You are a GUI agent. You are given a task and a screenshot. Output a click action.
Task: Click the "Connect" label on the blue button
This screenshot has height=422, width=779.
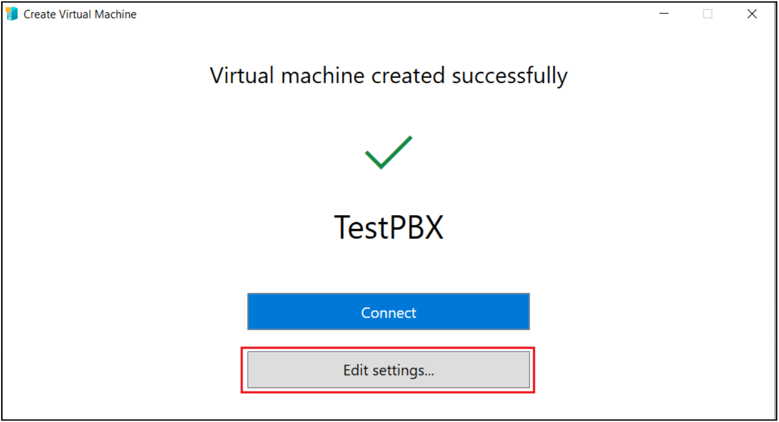pos(388,313)
